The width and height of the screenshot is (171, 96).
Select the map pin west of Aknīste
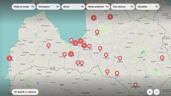click(107, 72)
